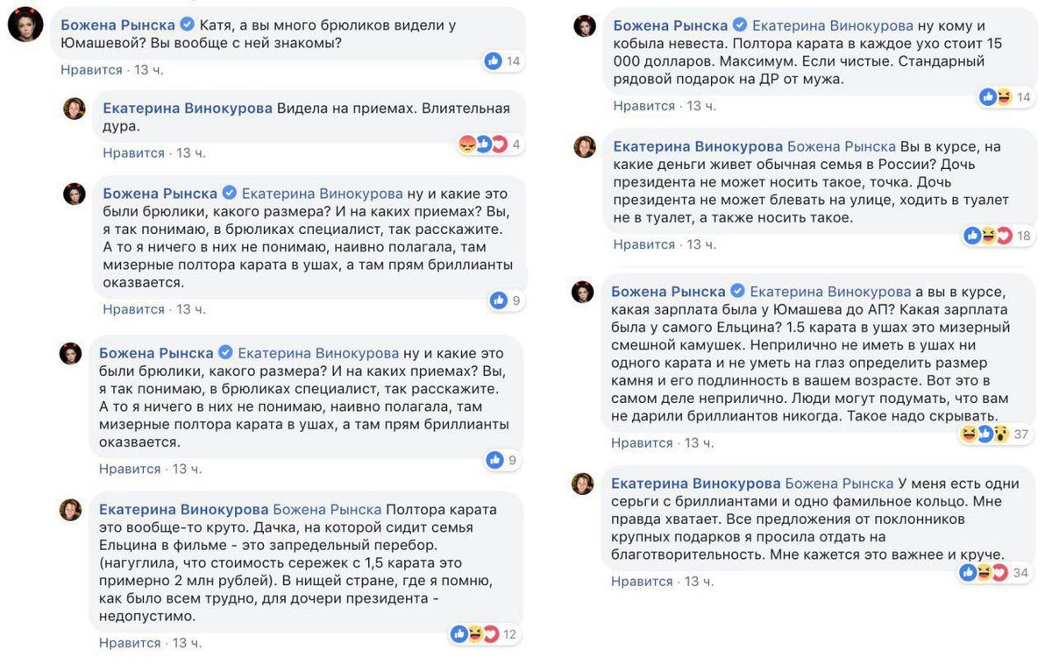Open author name Божена Рынска in "какая зарплата" comment
Image resolution: width=1052 pixels, height=664 pixels.
tap(668, 292)
